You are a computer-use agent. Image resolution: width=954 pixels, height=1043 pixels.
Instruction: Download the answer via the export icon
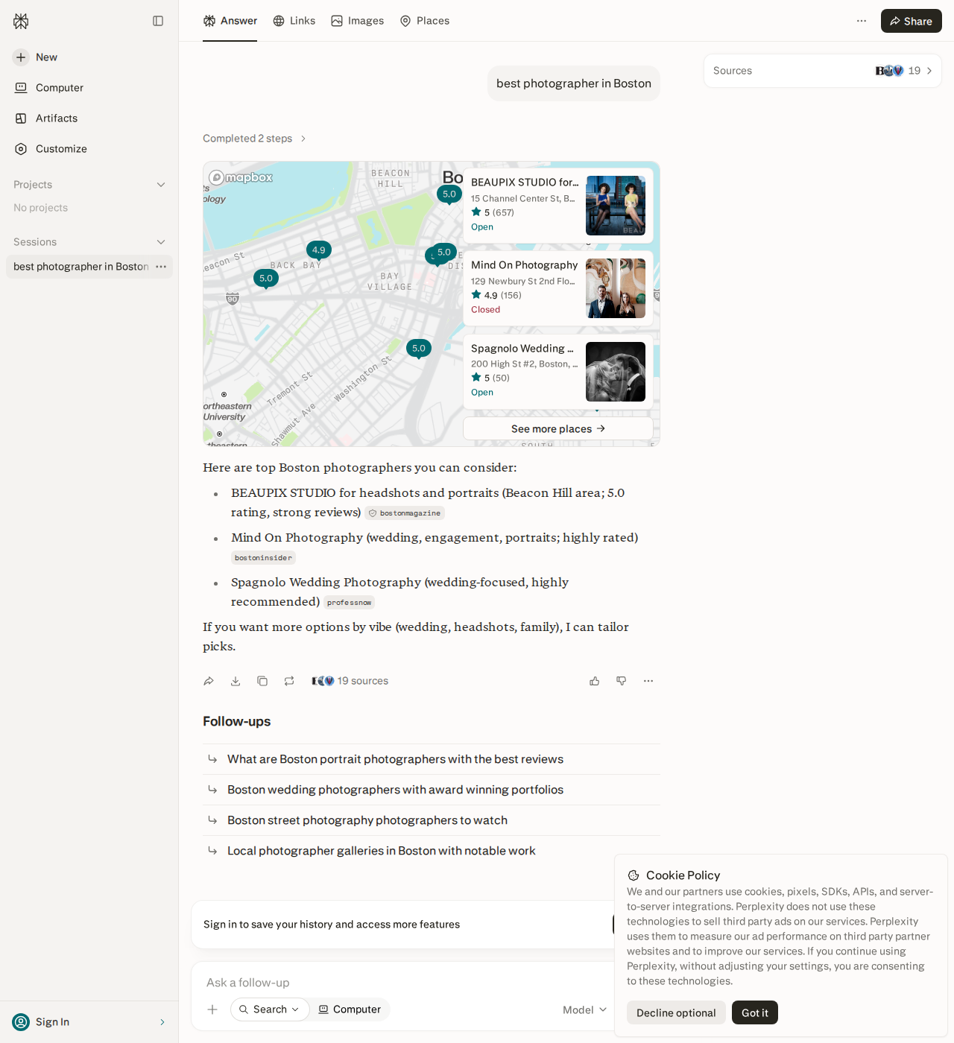236,681
